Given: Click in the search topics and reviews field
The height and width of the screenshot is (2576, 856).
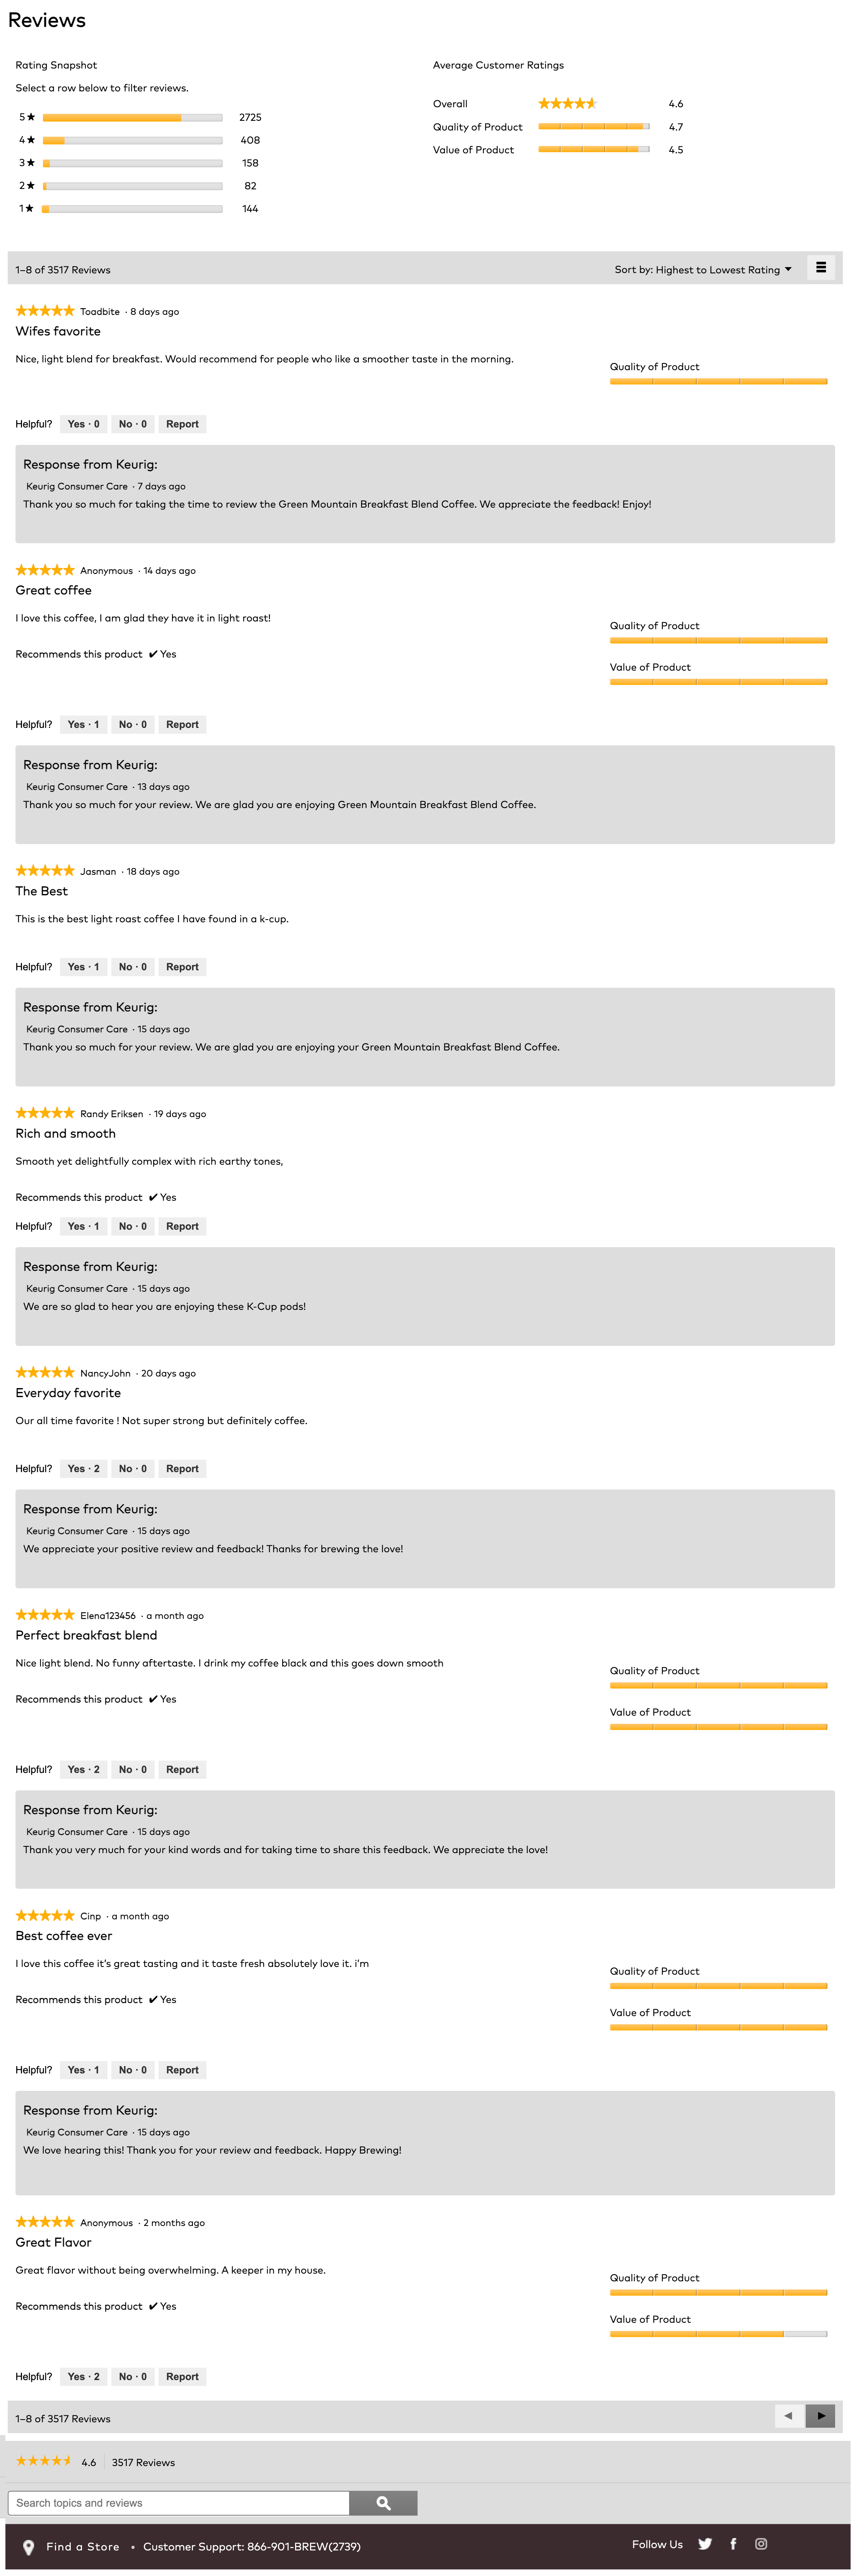Looking at the screenshot, I should pos(179,2503).
